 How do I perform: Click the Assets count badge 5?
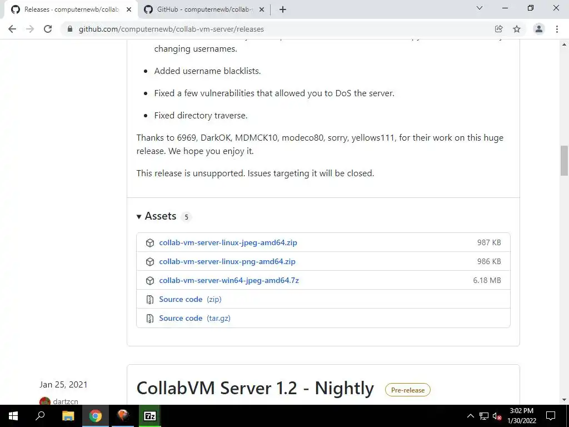pyautogui.click(x=186, y=217)
